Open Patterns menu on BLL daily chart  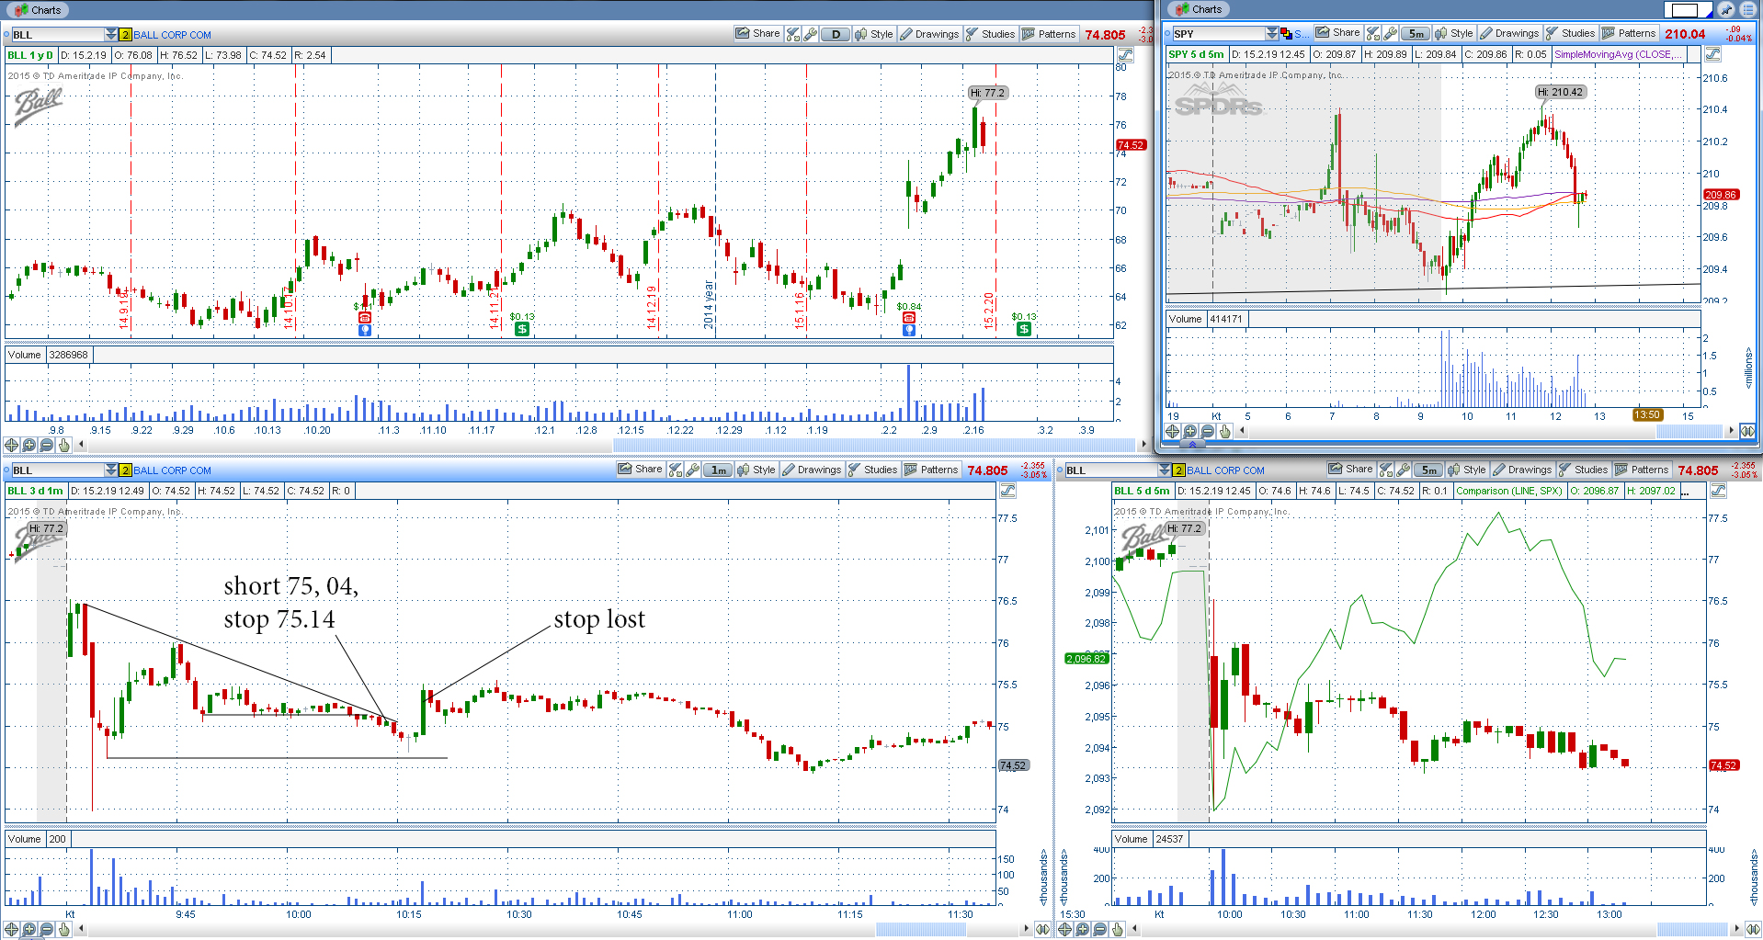point(1049,34)
